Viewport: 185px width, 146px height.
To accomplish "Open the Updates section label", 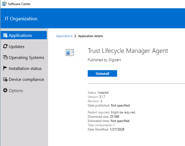I will 17,46.
